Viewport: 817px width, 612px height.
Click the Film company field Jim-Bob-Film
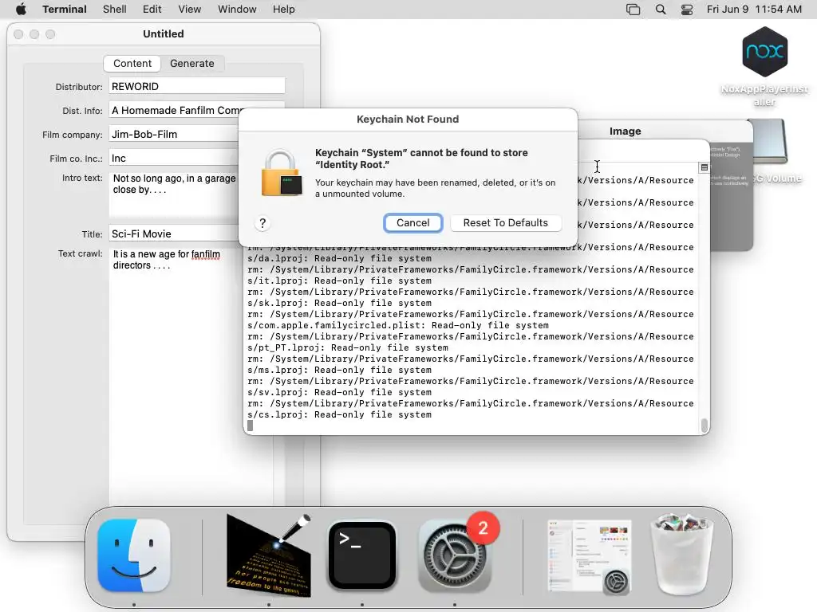tap(174, 134)
